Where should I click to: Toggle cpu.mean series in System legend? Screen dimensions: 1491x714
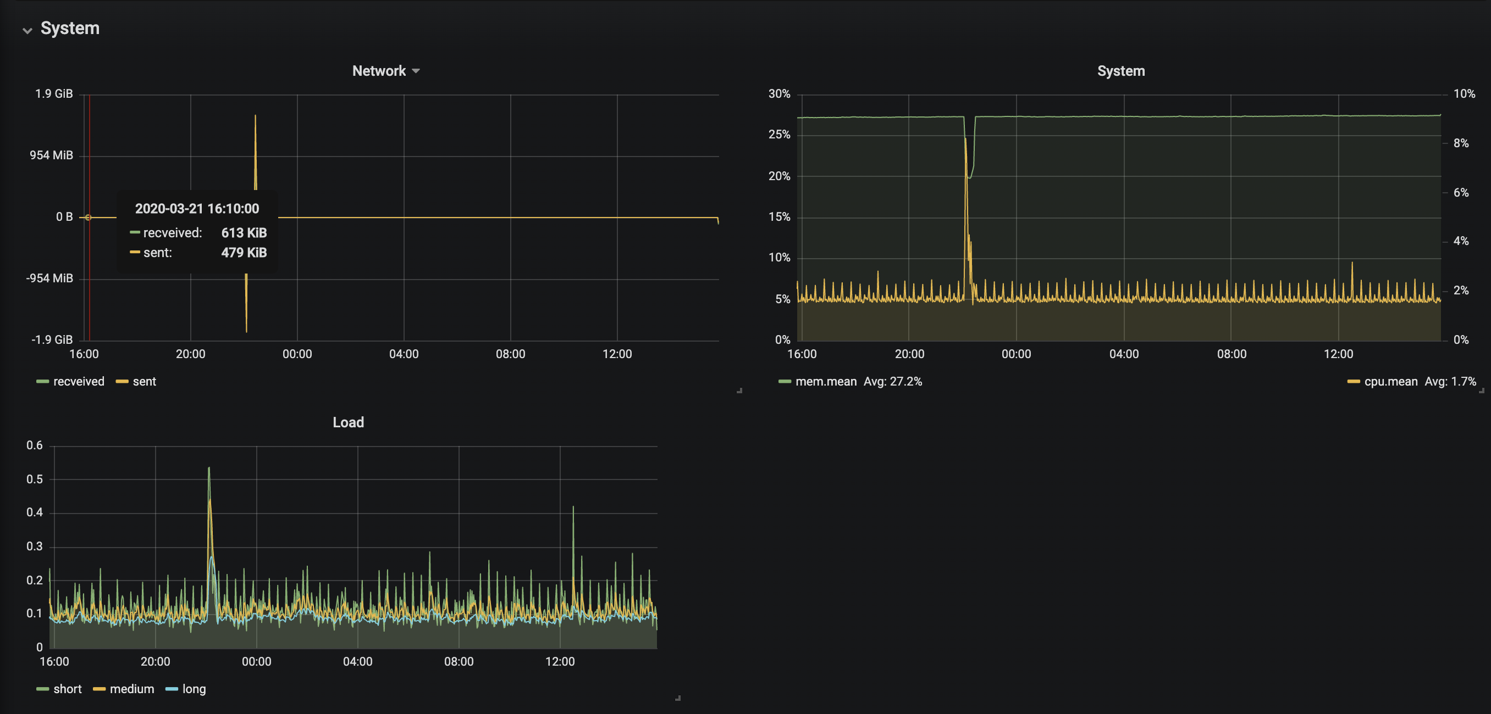tap(1391, 382)
